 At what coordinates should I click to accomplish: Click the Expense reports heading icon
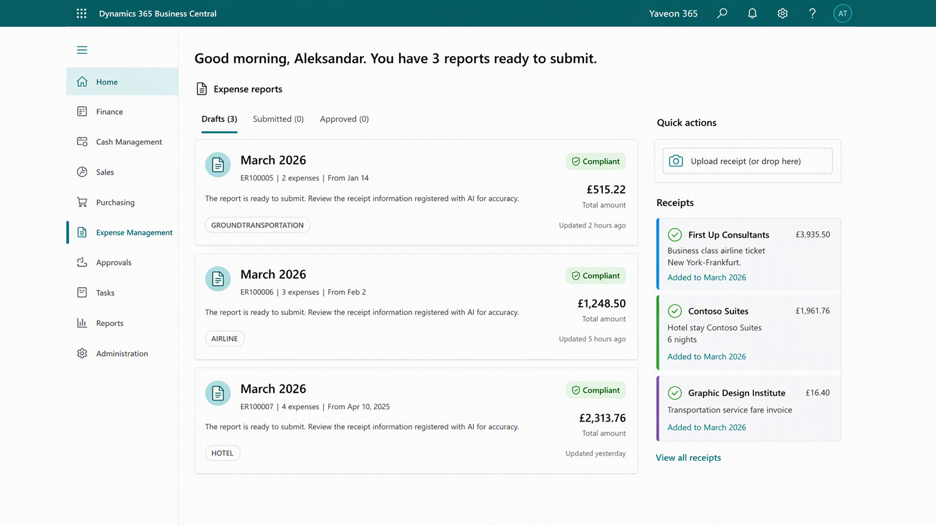tap(201, 89)
